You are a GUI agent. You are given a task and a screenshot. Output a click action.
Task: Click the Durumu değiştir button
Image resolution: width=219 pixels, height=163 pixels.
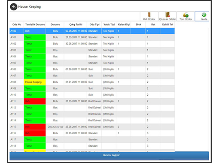coord(109,155)
